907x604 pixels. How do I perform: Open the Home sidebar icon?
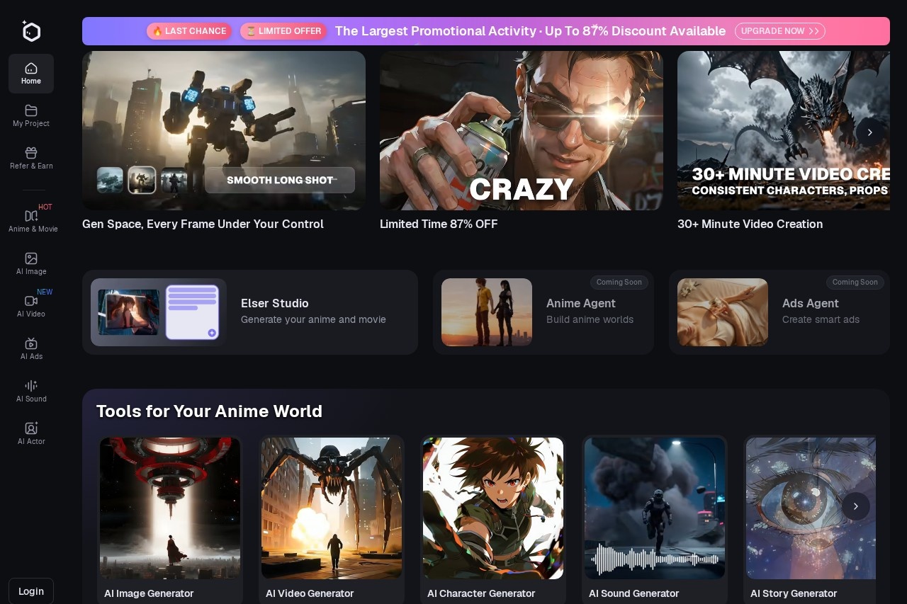[31, 69]
